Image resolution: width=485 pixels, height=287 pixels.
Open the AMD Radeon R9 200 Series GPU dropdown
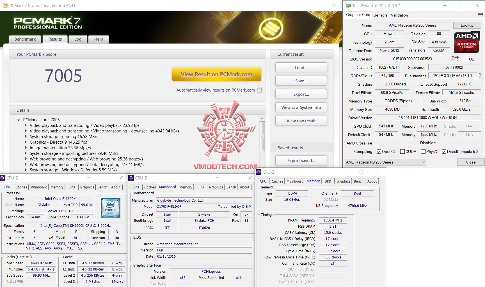click(385, 162)
